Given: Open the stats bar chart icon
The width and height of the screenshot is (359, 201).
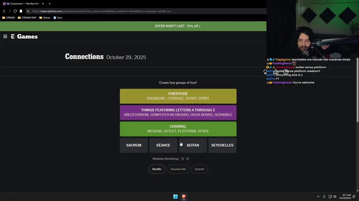Looking at the screenshot, I should 276,72.
